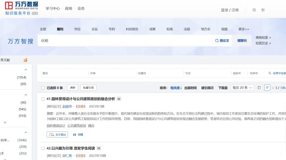Click the 结束年 end year field
The width and height of the screenshot is (286, 160).
(x=256, y=73)
